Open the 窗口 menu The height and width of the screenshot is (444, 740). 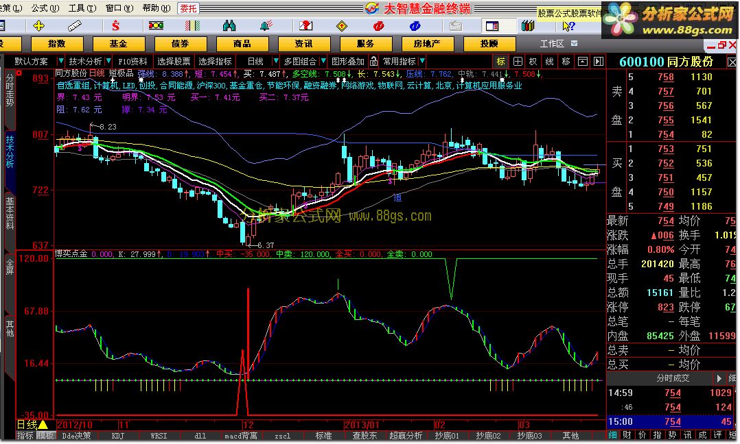(x=119, y=8)
